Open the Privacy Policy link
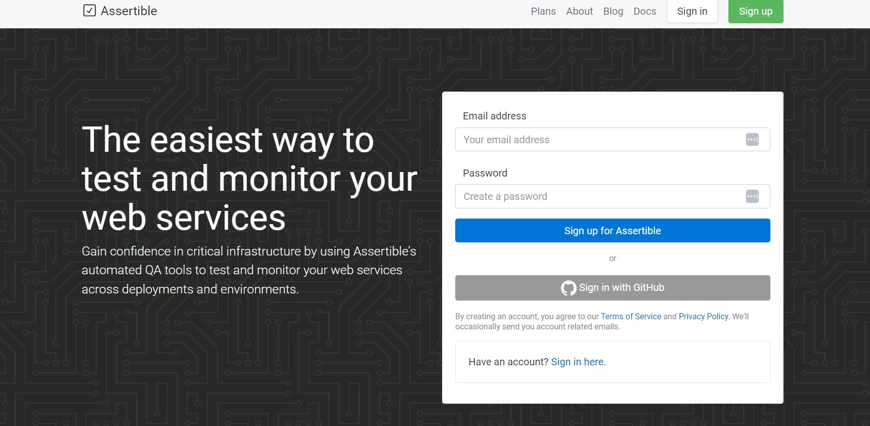Image resolution: width=870 pixels, height=426 pixels. point(703,316)
